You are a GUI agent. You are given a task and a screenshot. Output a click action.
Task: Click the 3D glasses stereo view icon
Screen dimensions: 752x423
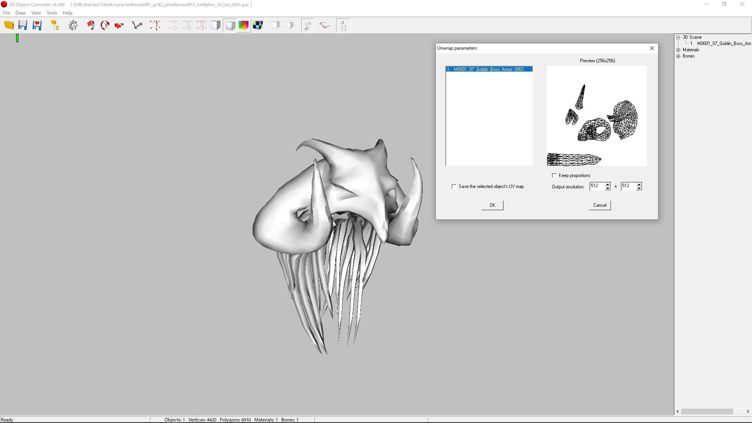click(325, 25)
